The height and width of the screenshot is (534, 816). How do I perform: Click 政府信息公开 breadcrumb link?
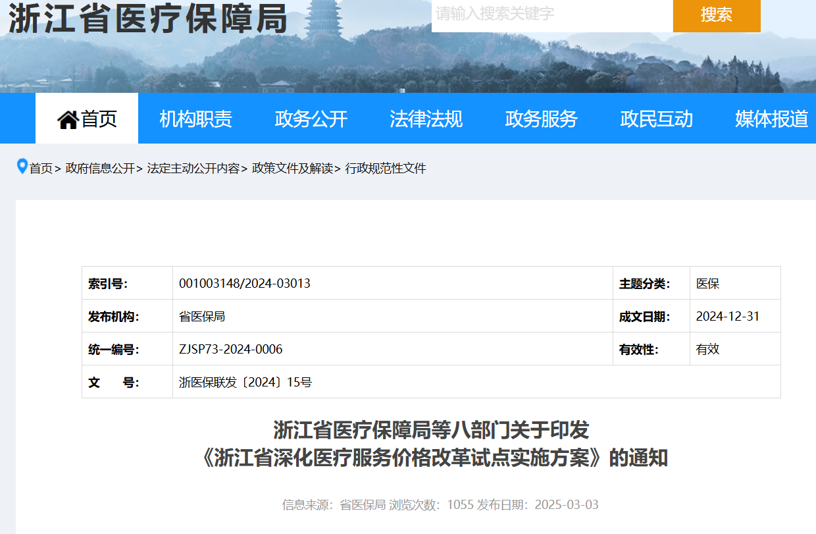[100, 169]
